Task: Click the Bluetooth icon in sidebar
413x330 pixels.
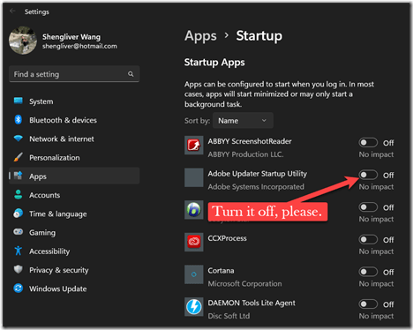Action: [19, 120]
